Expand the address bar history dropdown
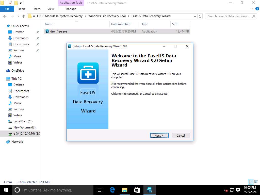The width and height of the screenshot is (260, 195). (x=195, y=16)
